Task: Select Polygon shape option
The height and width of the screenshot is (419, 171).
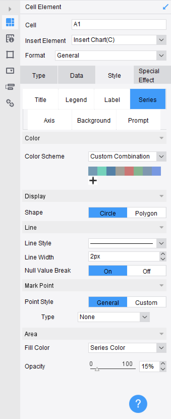Action: tap(146, 213)
